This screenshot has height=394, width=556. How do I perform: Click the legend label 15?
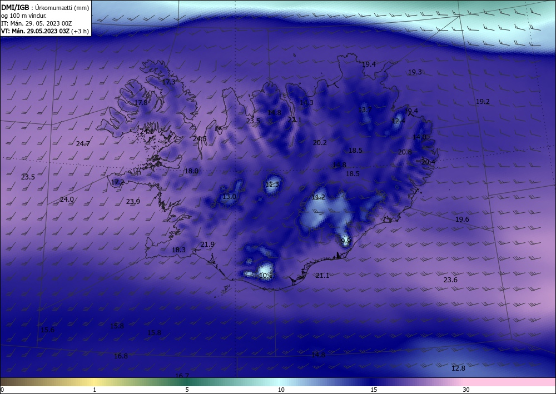click(x=374, y=390)
